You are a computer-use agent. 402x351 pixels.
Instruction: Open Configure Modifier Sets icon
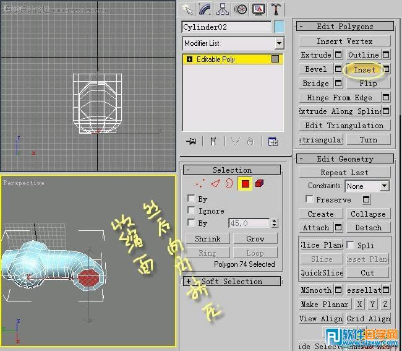click(x=273, y=141)
